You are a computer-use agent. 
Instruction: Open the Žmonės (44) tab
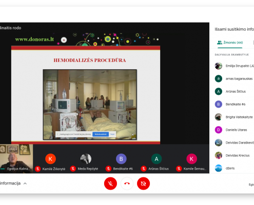coord(230,43)
